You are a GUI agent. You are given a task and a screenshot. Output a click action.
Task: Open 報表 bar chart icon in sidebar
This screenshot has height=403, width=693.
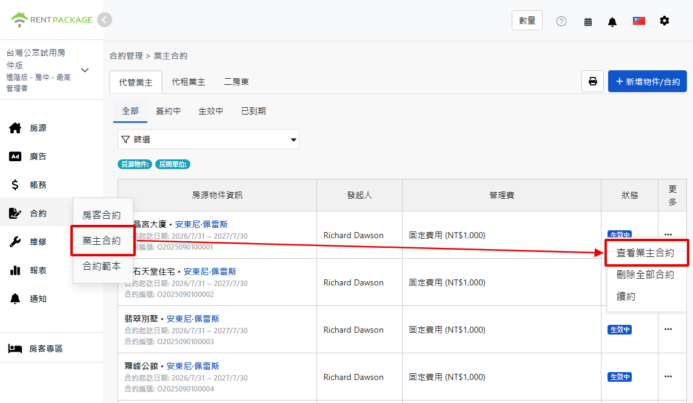[15, 270]
